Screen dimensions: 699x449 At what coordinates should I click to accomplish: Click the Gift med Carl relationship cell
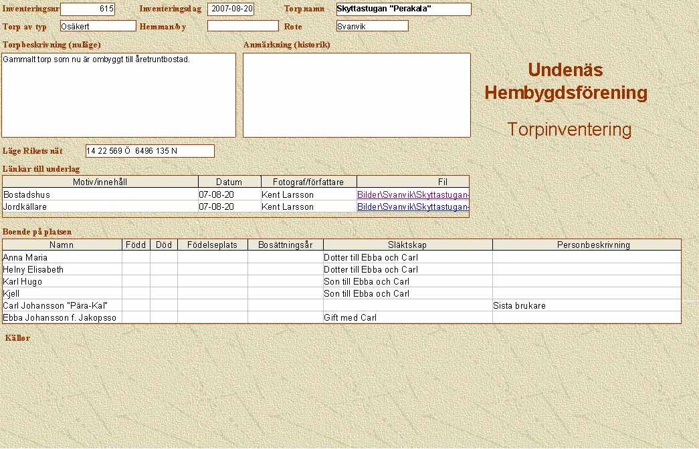pyautogui.click(x=407, y=318)
